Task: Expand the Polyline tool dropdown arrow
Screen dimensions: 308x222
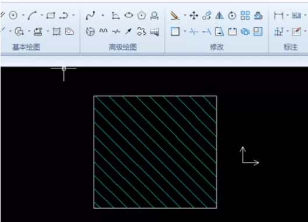Action: tap(73, 15)
